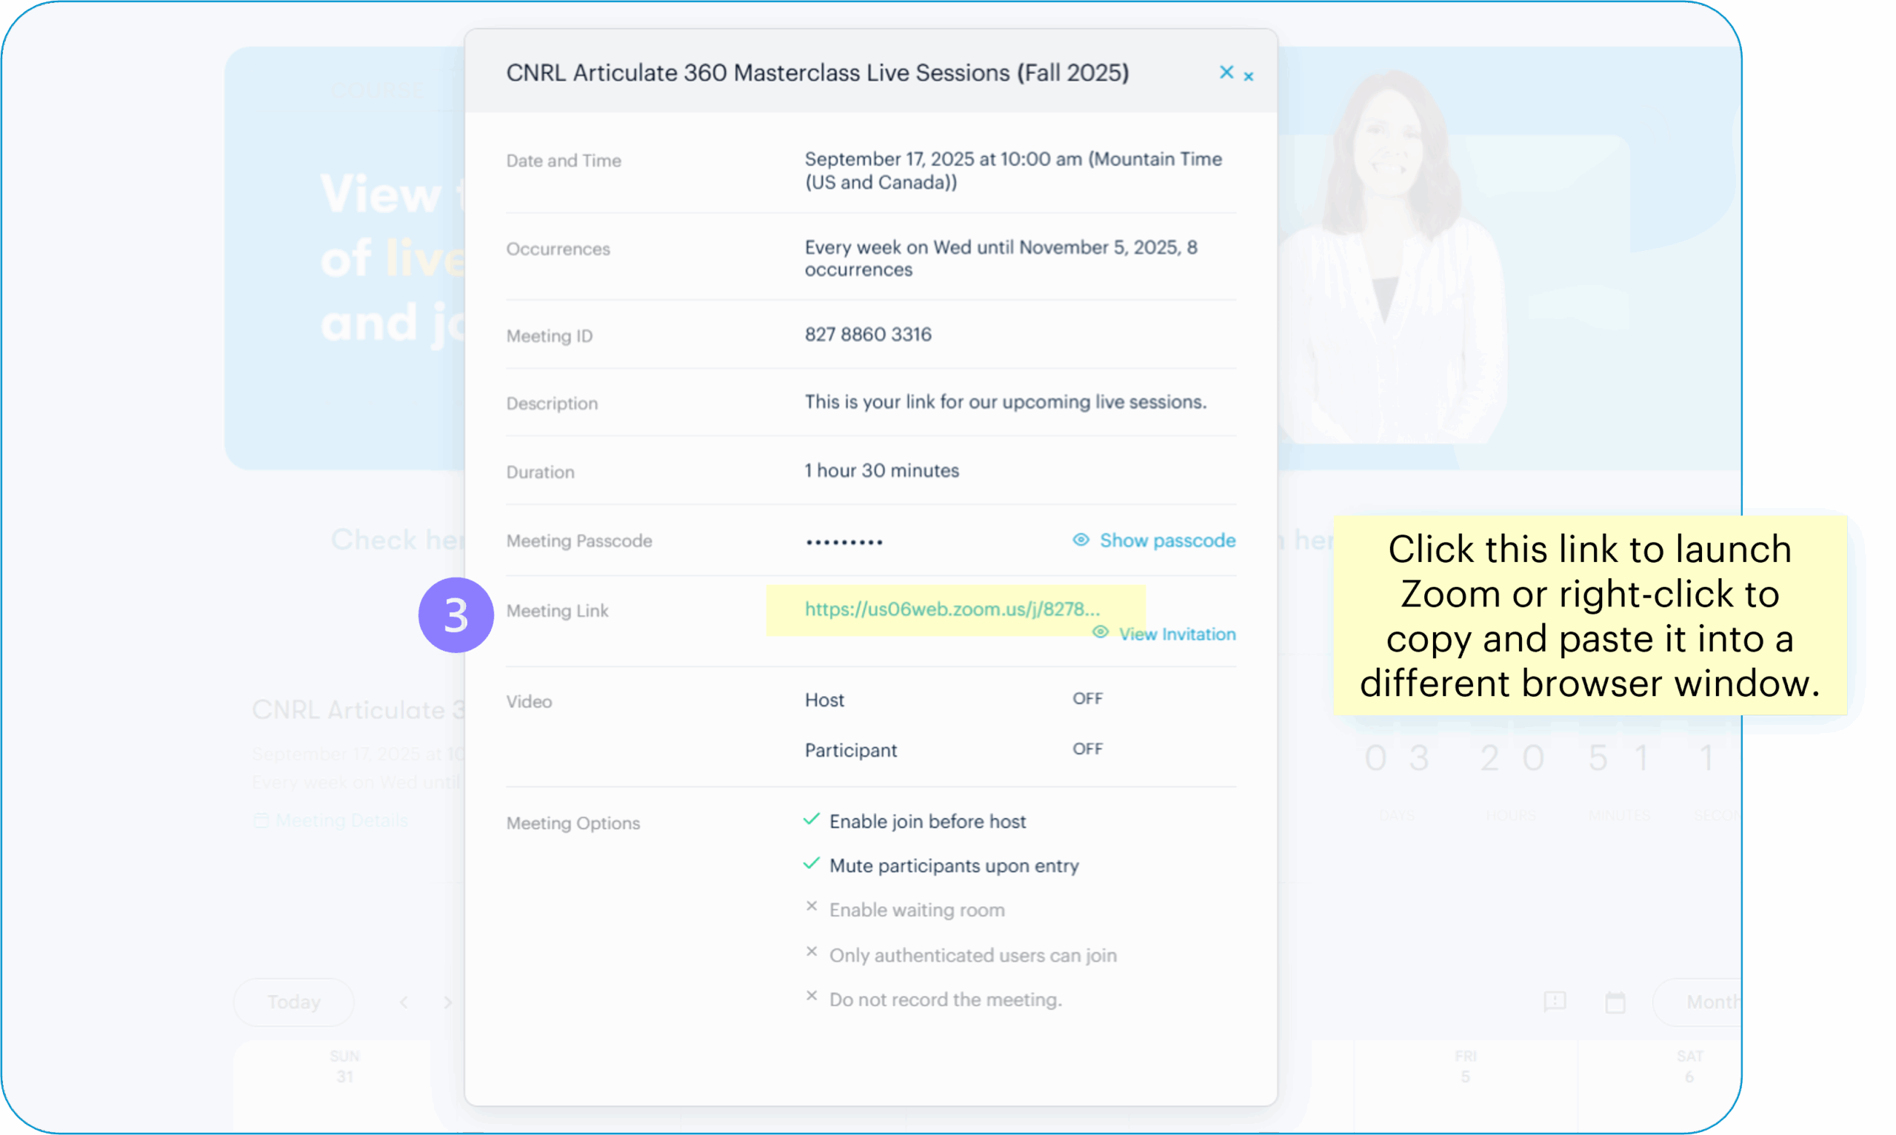Click the OFF value in the Host video row
The height and width of the screenshot is (1135, 1896).
pos(1087,698)
